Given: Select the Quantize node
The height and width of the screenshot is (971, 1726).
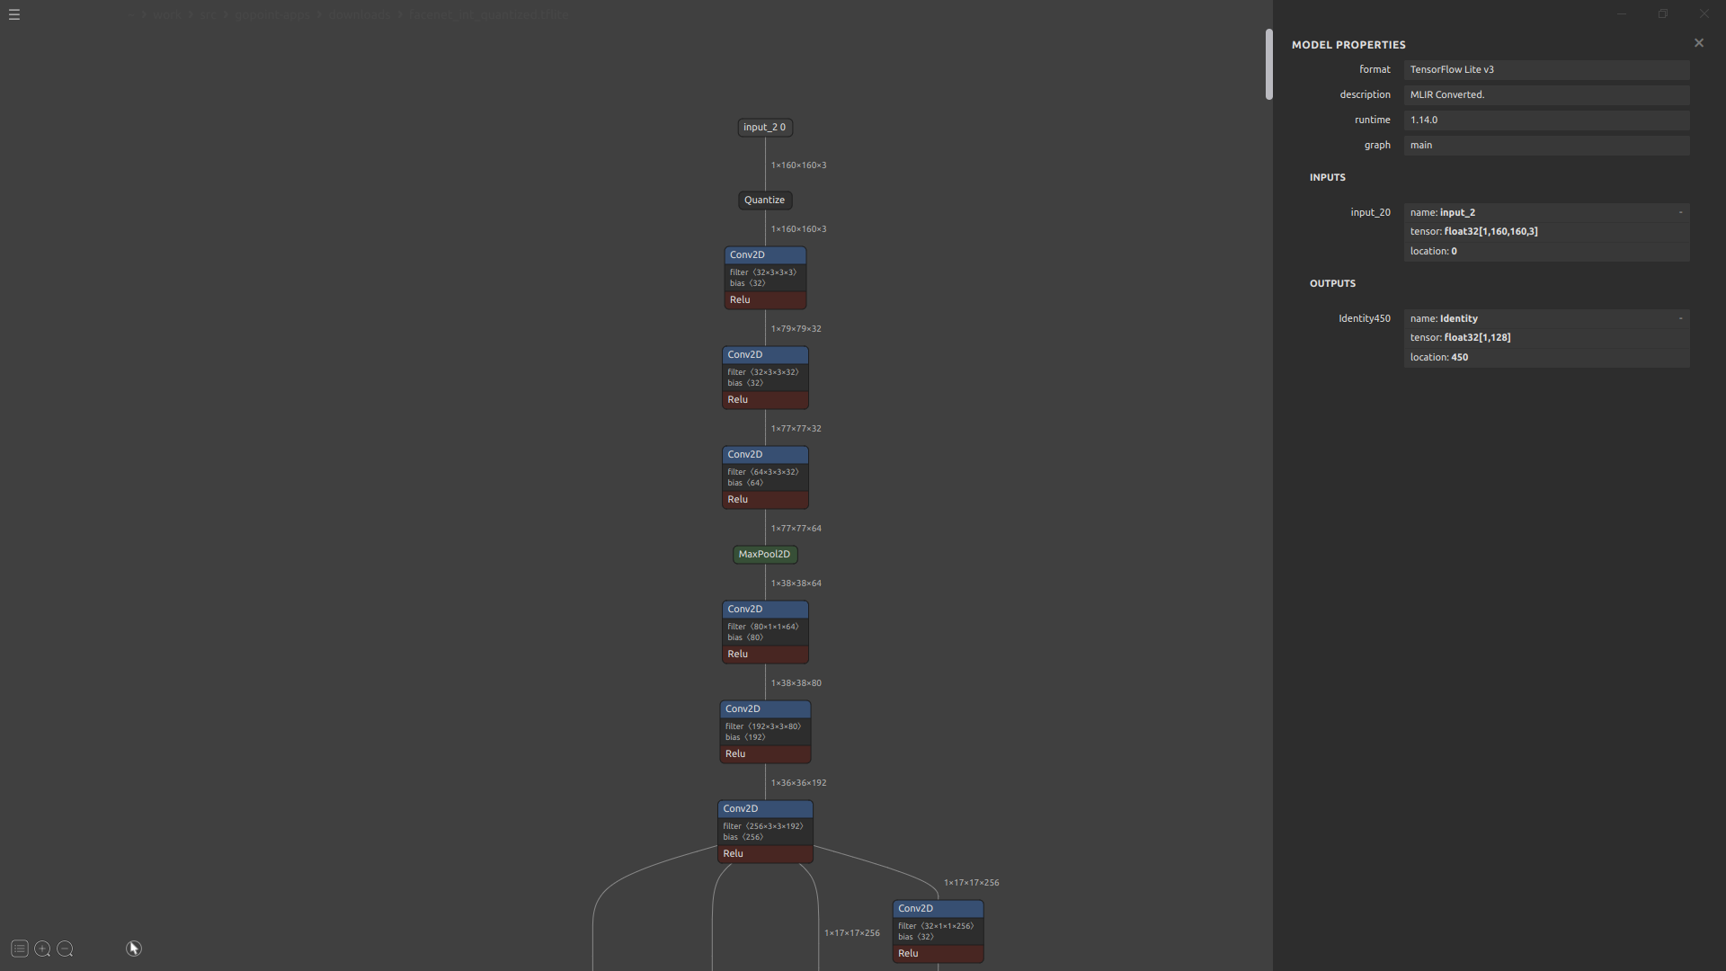Looking at the screenshot, I should coord(764,200).
